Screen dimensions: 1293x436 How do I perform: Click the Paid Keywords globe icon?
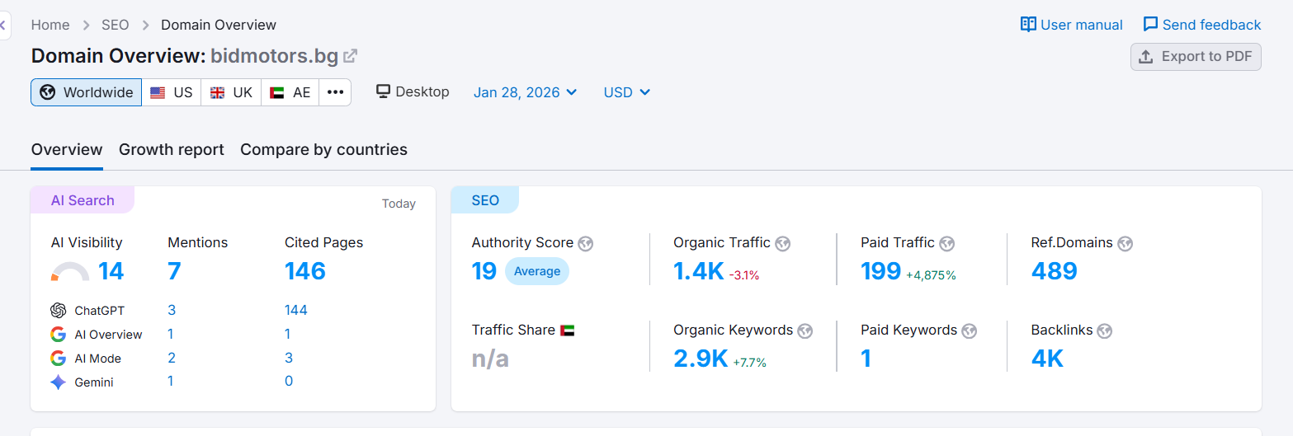[x=970, y=331]
